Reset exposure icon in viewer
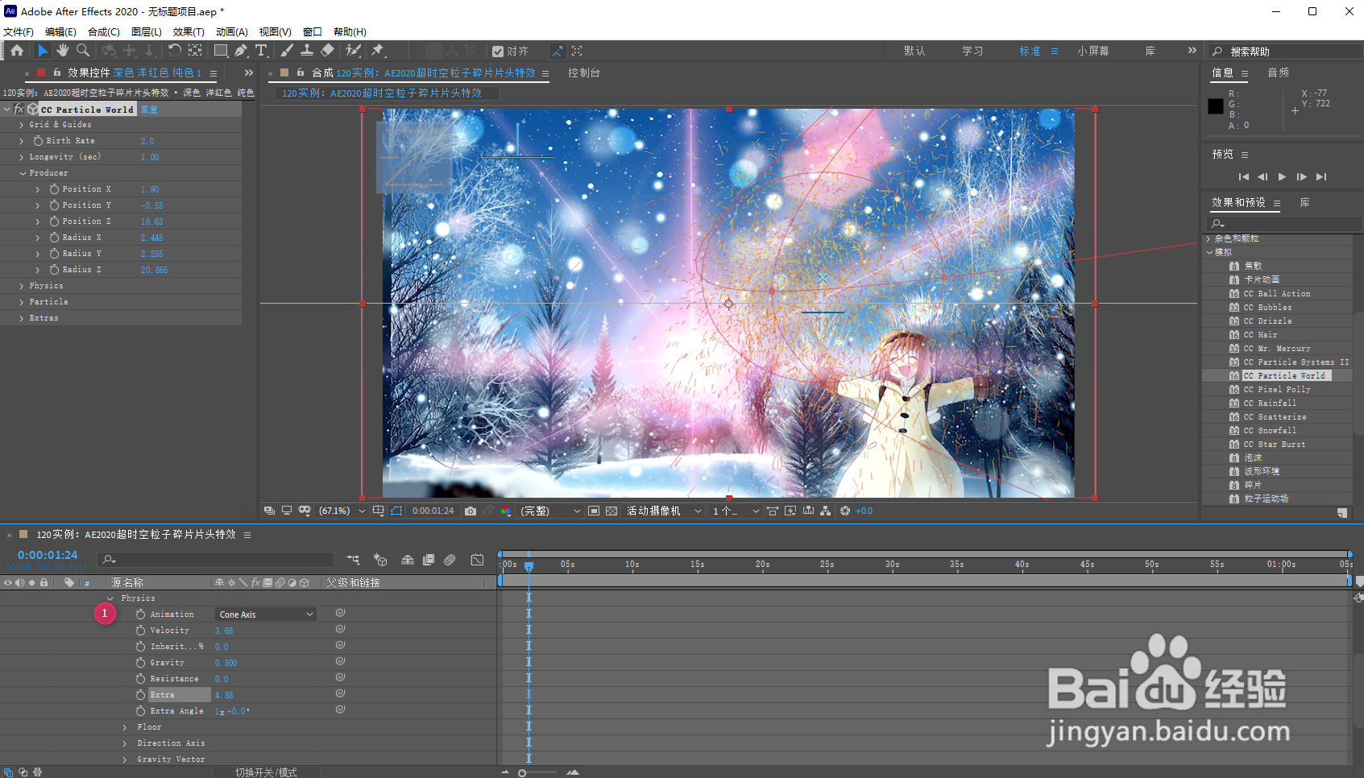 pyautogui.click(x=845, y=511)
